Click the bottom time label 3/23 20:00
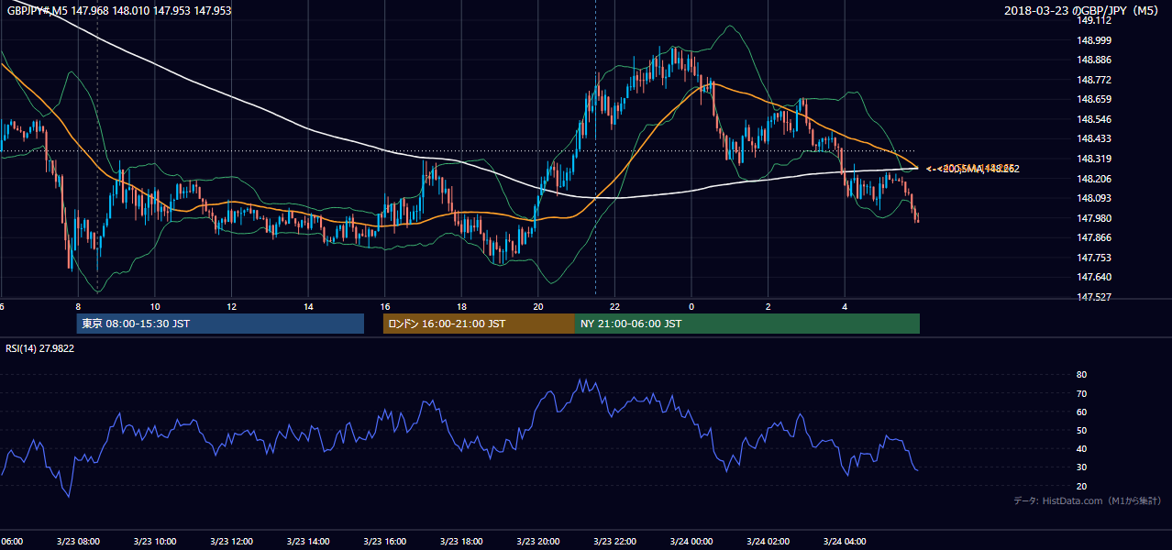Image resolution: width=1172 pixels, height=550 pixels. pos(538,541)
